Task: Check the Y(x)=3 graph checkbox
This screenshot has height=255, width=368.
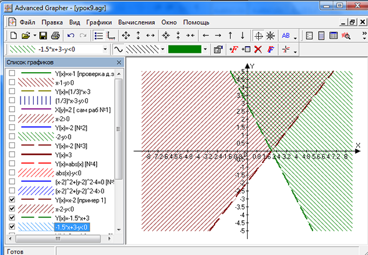Action: coord(12,154)
